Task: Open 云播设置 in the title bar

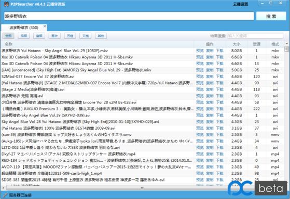Action: 240,4
